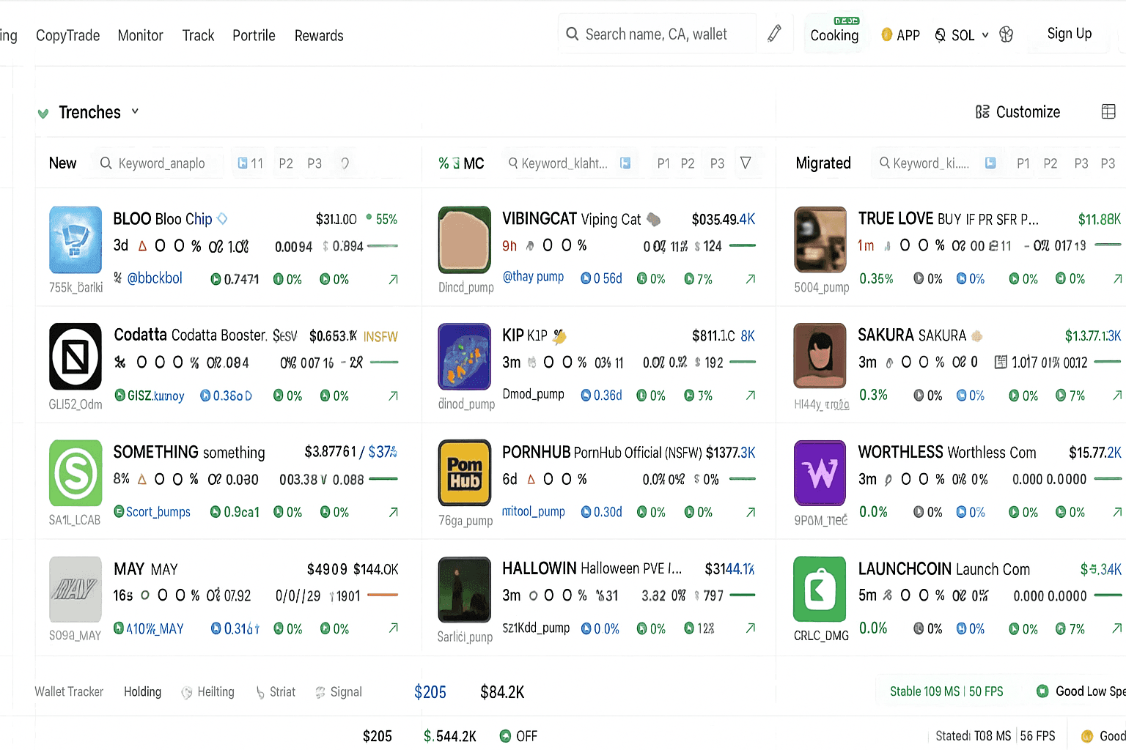The width and height of the screenshot is (1126, 750).
Task: Click the arrow icon on KIP row
Action: 750,396
